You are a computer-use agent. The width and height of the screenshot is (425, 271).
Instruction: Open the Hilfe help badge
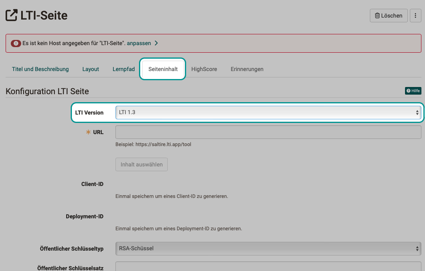point(413,91)
